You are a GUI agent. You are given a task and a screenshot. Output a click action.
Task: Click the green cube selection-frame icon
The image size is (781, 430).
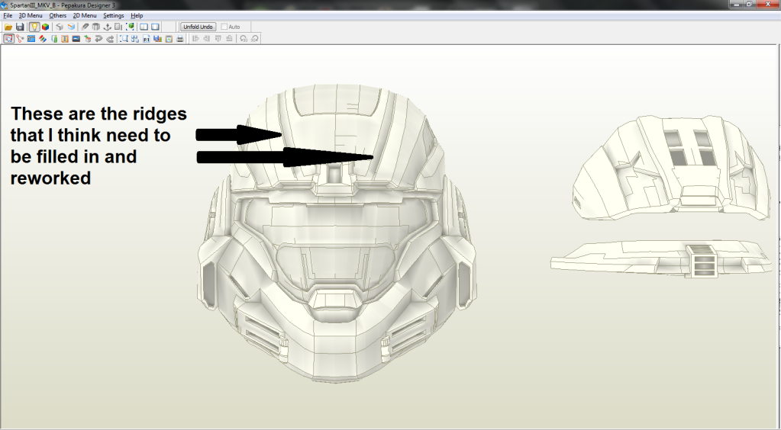tap(130, 27)
